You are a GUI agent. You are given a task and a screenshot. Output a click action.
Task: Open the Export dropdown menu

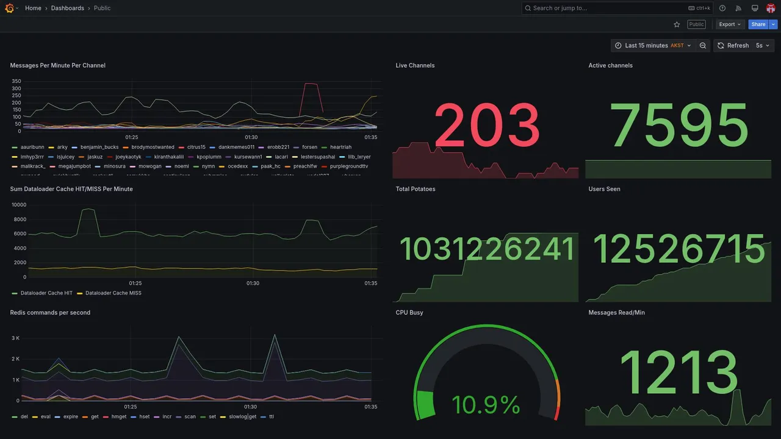[730, 24]
